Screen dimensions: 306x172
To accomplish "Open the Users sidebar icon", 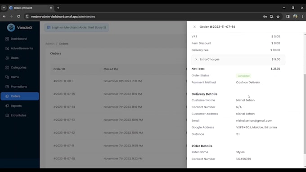I will tap(7, 58).
